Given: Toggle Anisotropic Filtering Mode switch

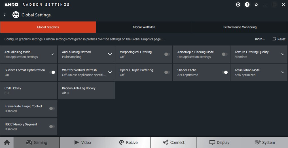Looking at the screenshot, I should [x=225, y=54].
